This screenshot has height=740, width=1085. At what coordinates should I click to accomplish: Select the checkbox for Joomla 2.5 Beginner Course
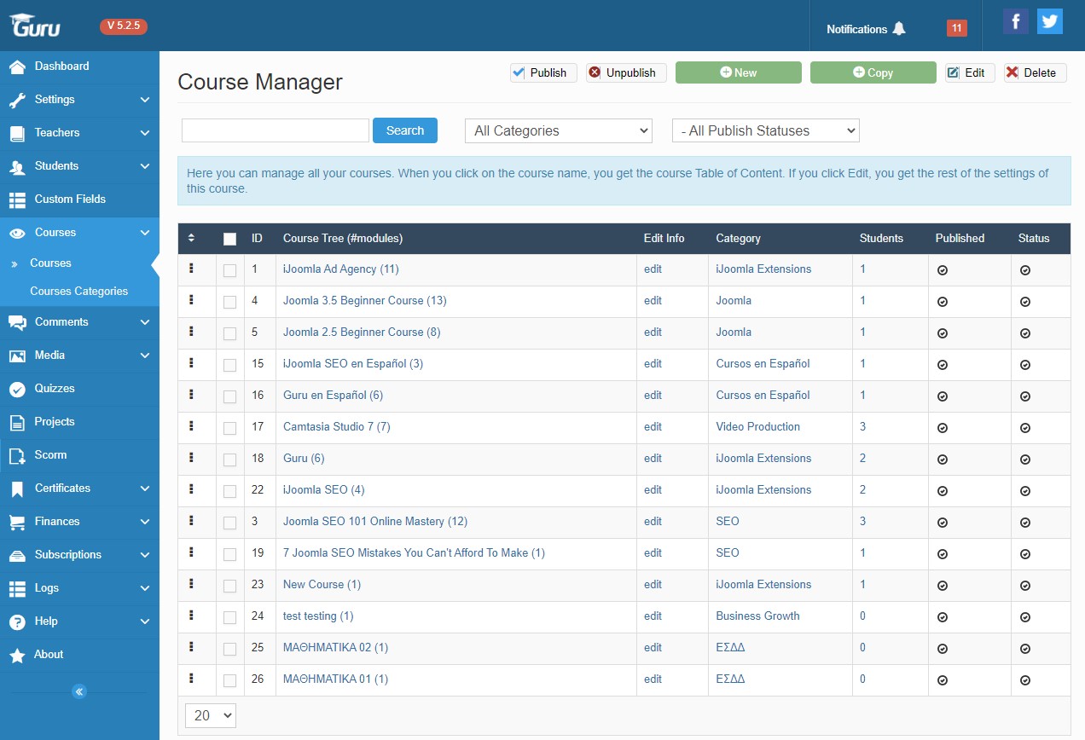click(x=229, y=333)
